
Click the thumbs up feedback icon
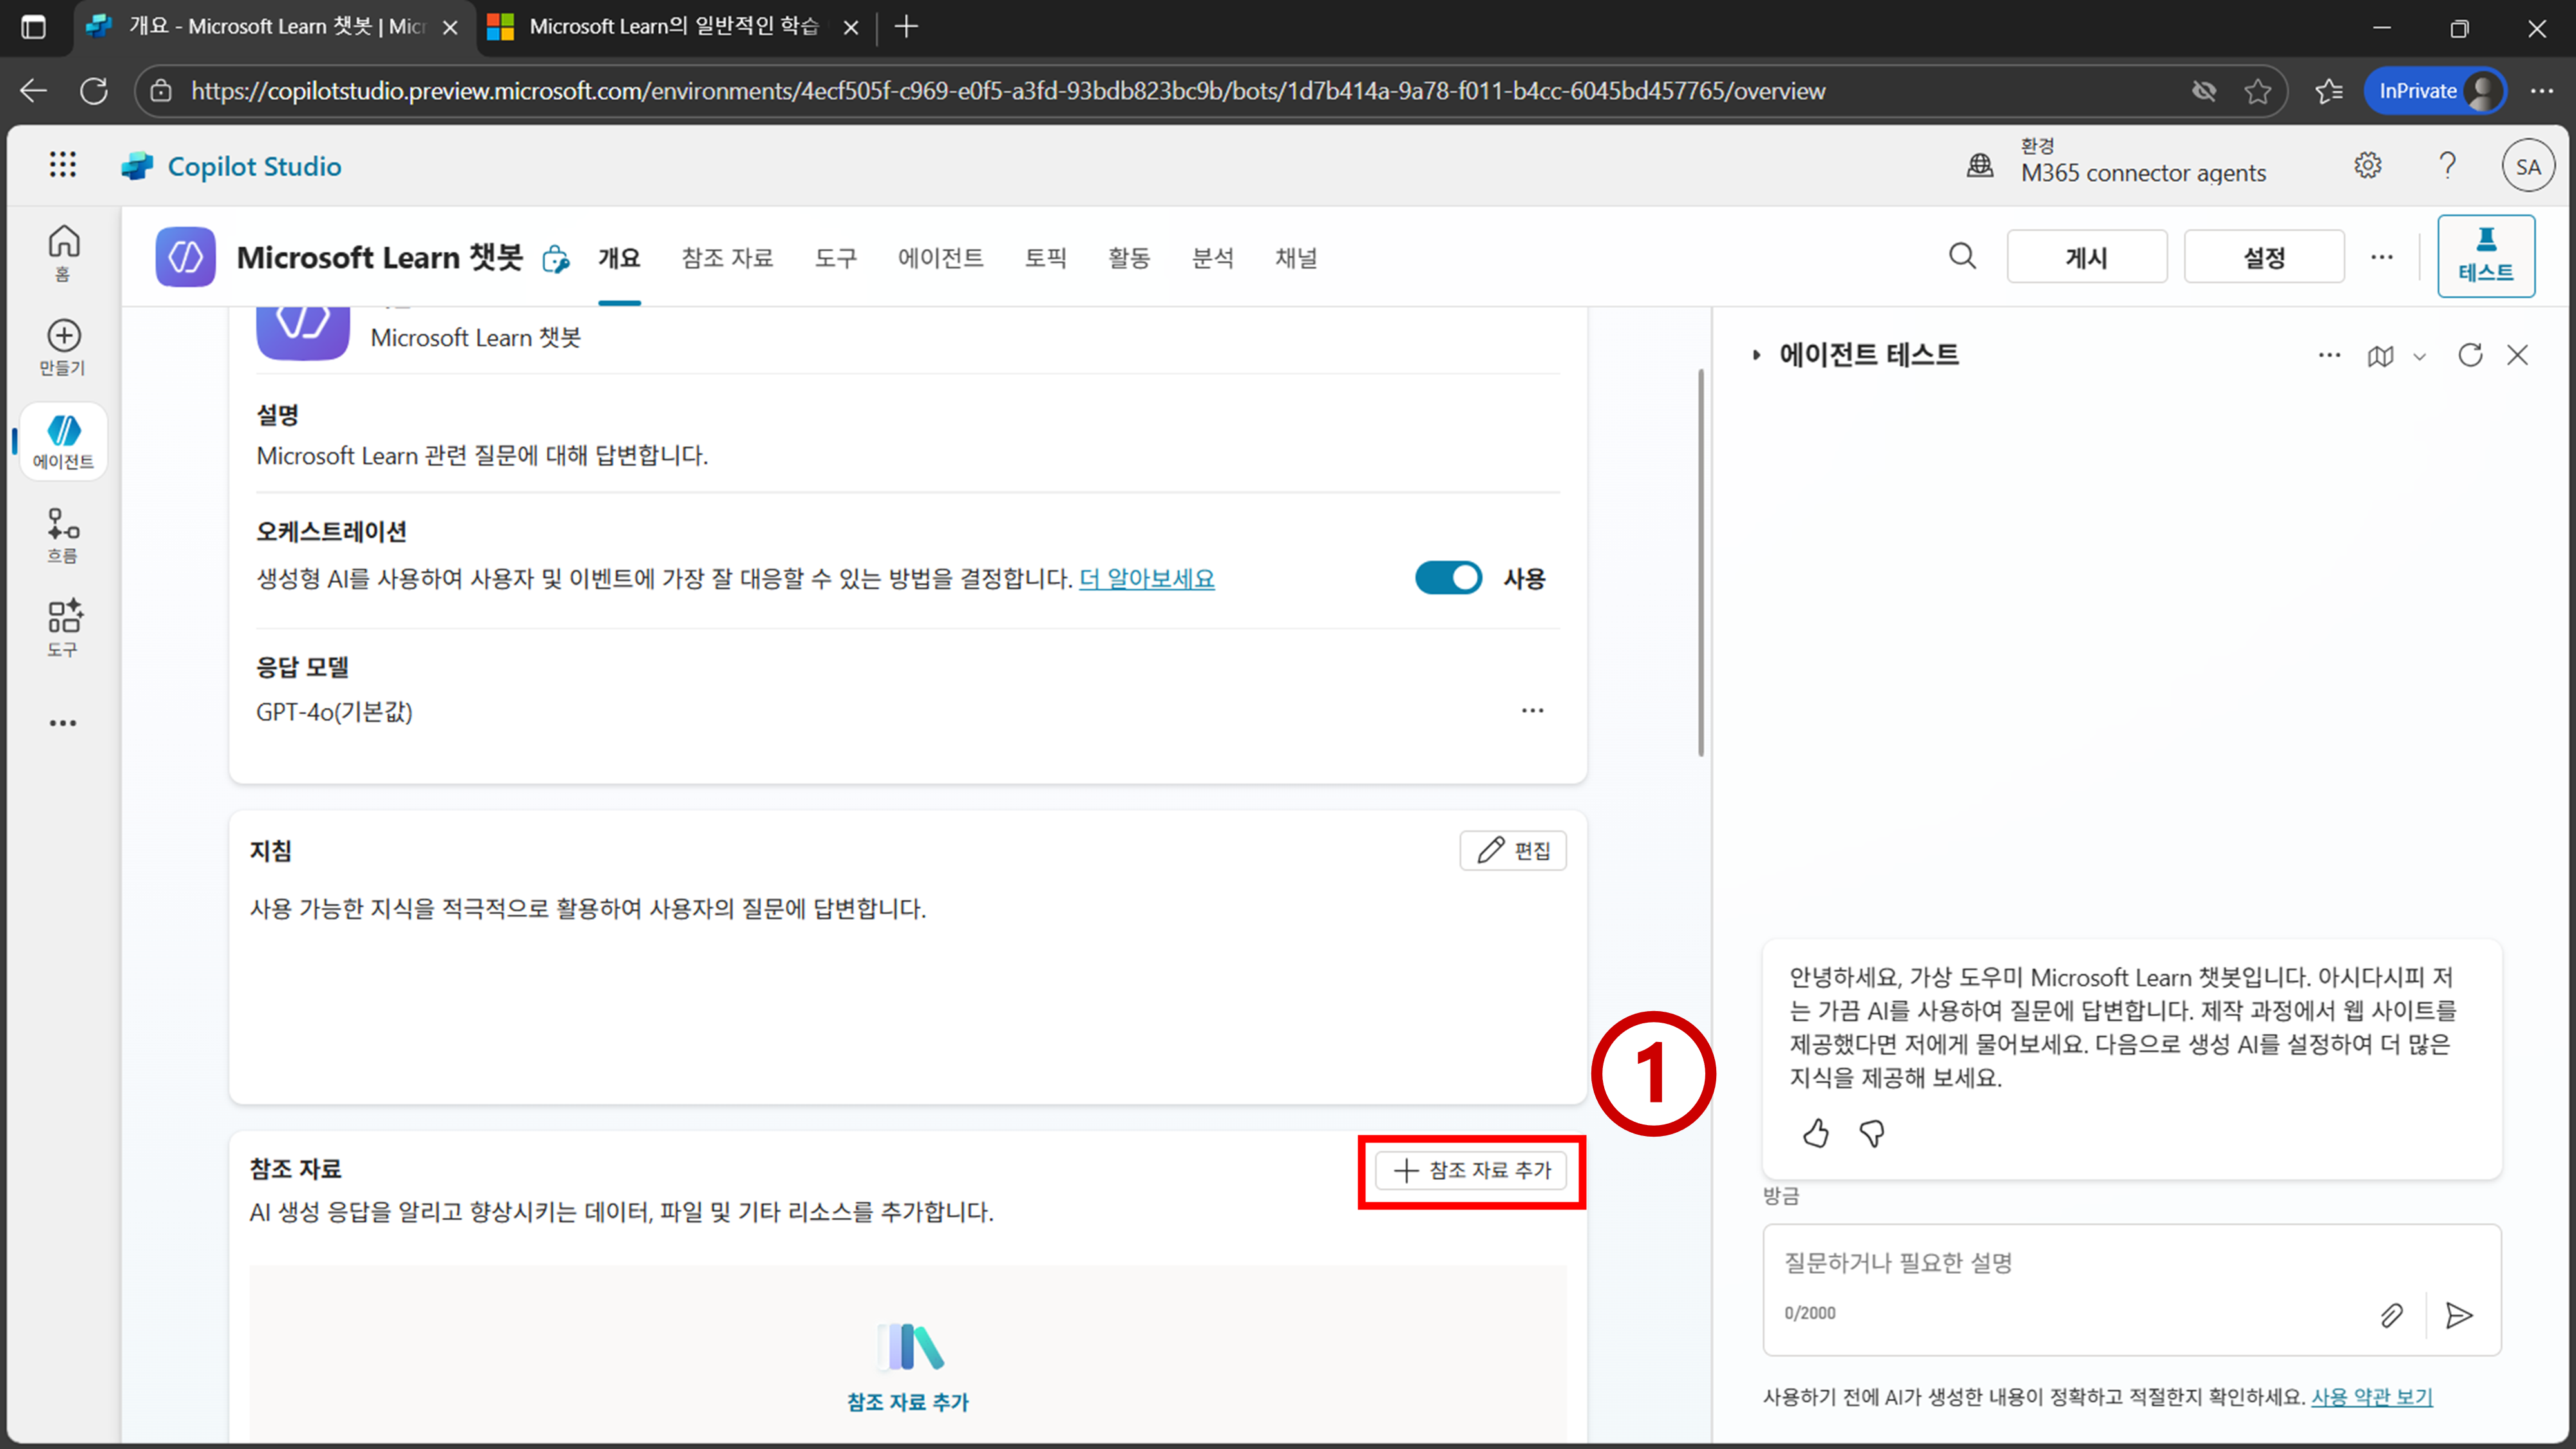[1816, 1133]
